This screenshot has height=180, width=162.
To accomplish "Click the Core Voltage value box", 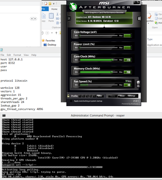I will 127,36.
